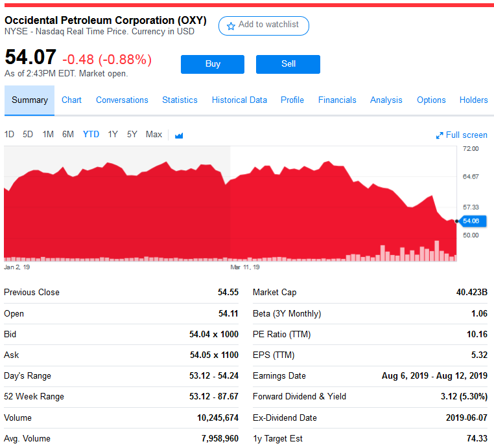Screen dimensions: 494x446
Task: Click the 1y Target Est value 74.33
Action: pyautogui.click(x=477, y=439)
